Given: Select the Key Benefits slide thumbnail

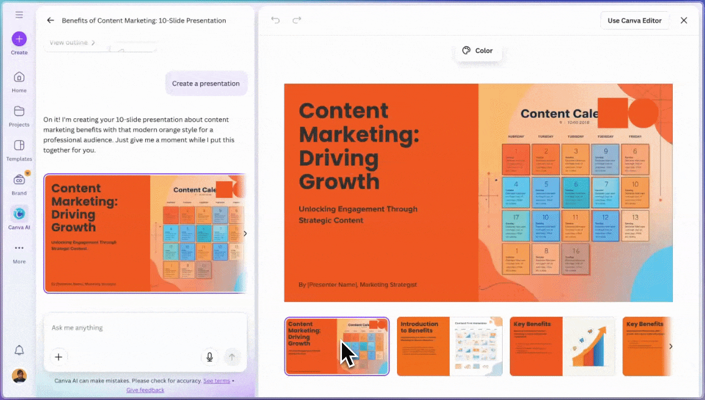Looking at the screenshot, I should [562, 346].
